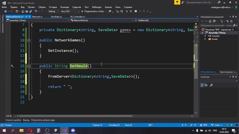Click the Home icon in Solution Explorer
Screen dimensions: 239x134
coord(210,21)
